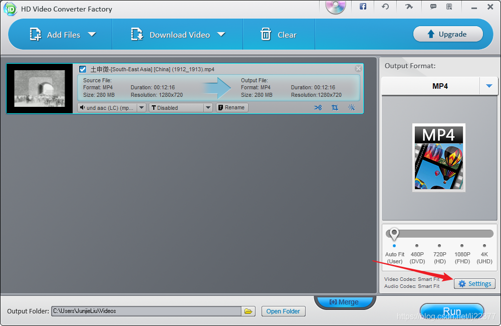This screenshot has width=501, height=326.
Task: Select the 720P (HD) resolution
Action: [x=440, y=258]
